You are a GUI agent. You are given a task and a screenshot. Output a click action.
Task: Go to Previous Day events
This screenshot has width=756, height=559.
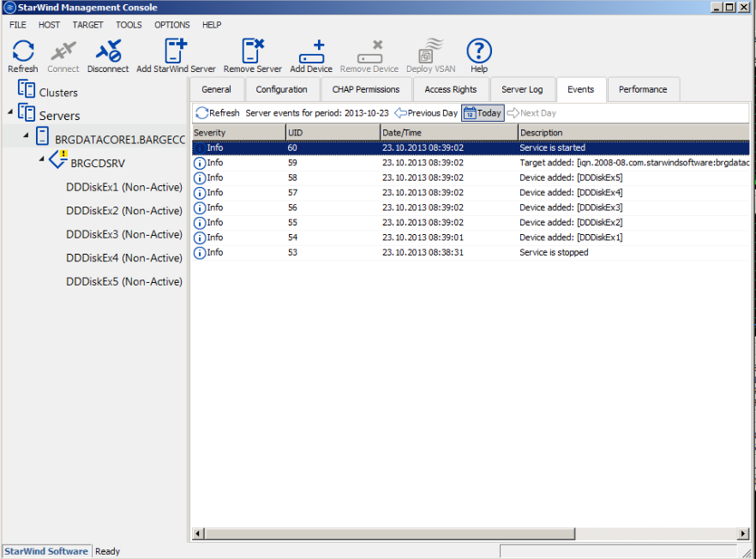point(426,113)
